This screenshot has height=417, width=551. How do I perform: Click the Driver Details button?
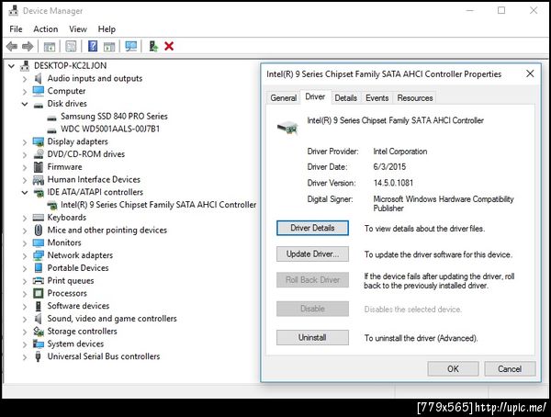point(312,228)
